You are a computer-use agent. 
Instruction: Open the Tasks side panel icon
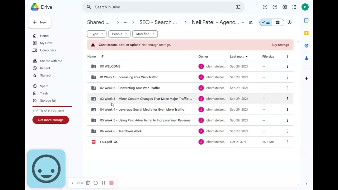306,46
